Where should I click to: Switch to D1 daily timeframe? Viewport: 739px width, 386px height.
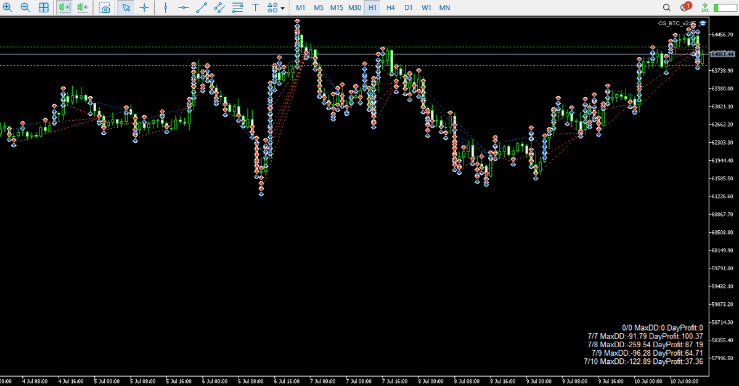click(409, 7)
